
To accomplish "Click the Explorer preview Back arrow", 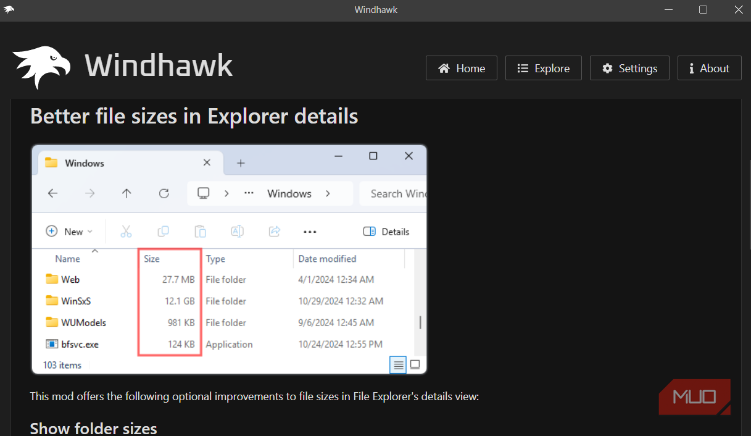I will [52, 193].
